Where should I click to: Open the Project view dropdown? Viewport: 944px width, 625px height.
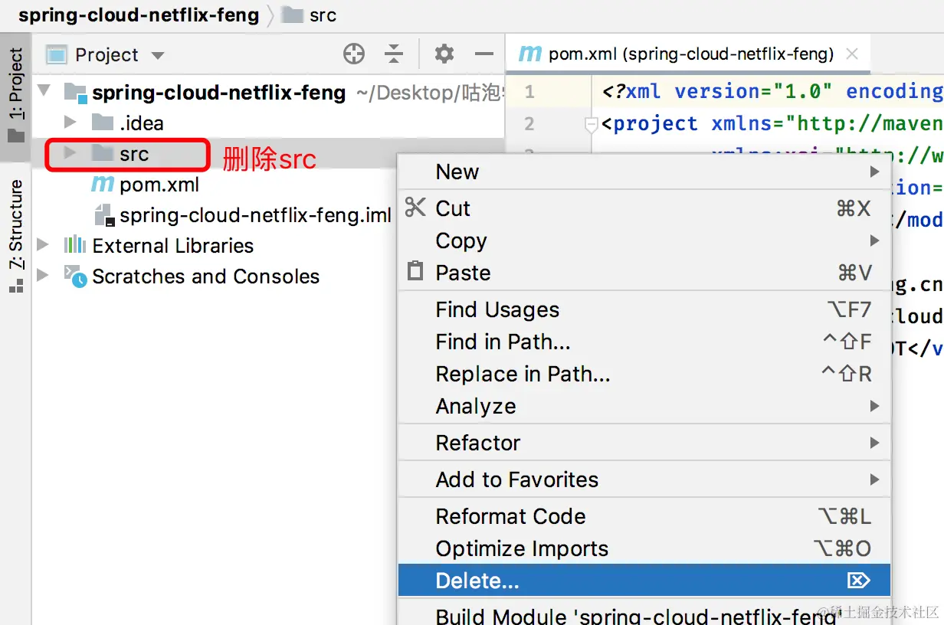[158, 55]
